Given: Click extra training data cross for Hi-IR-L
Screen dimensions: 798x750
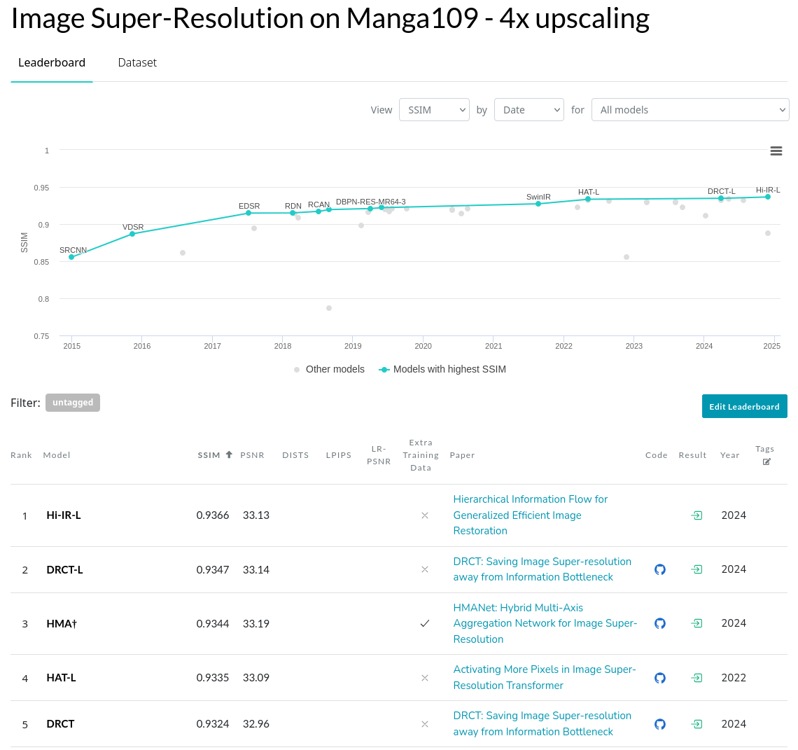Looking at the screenshot, I should pos(425,515).
